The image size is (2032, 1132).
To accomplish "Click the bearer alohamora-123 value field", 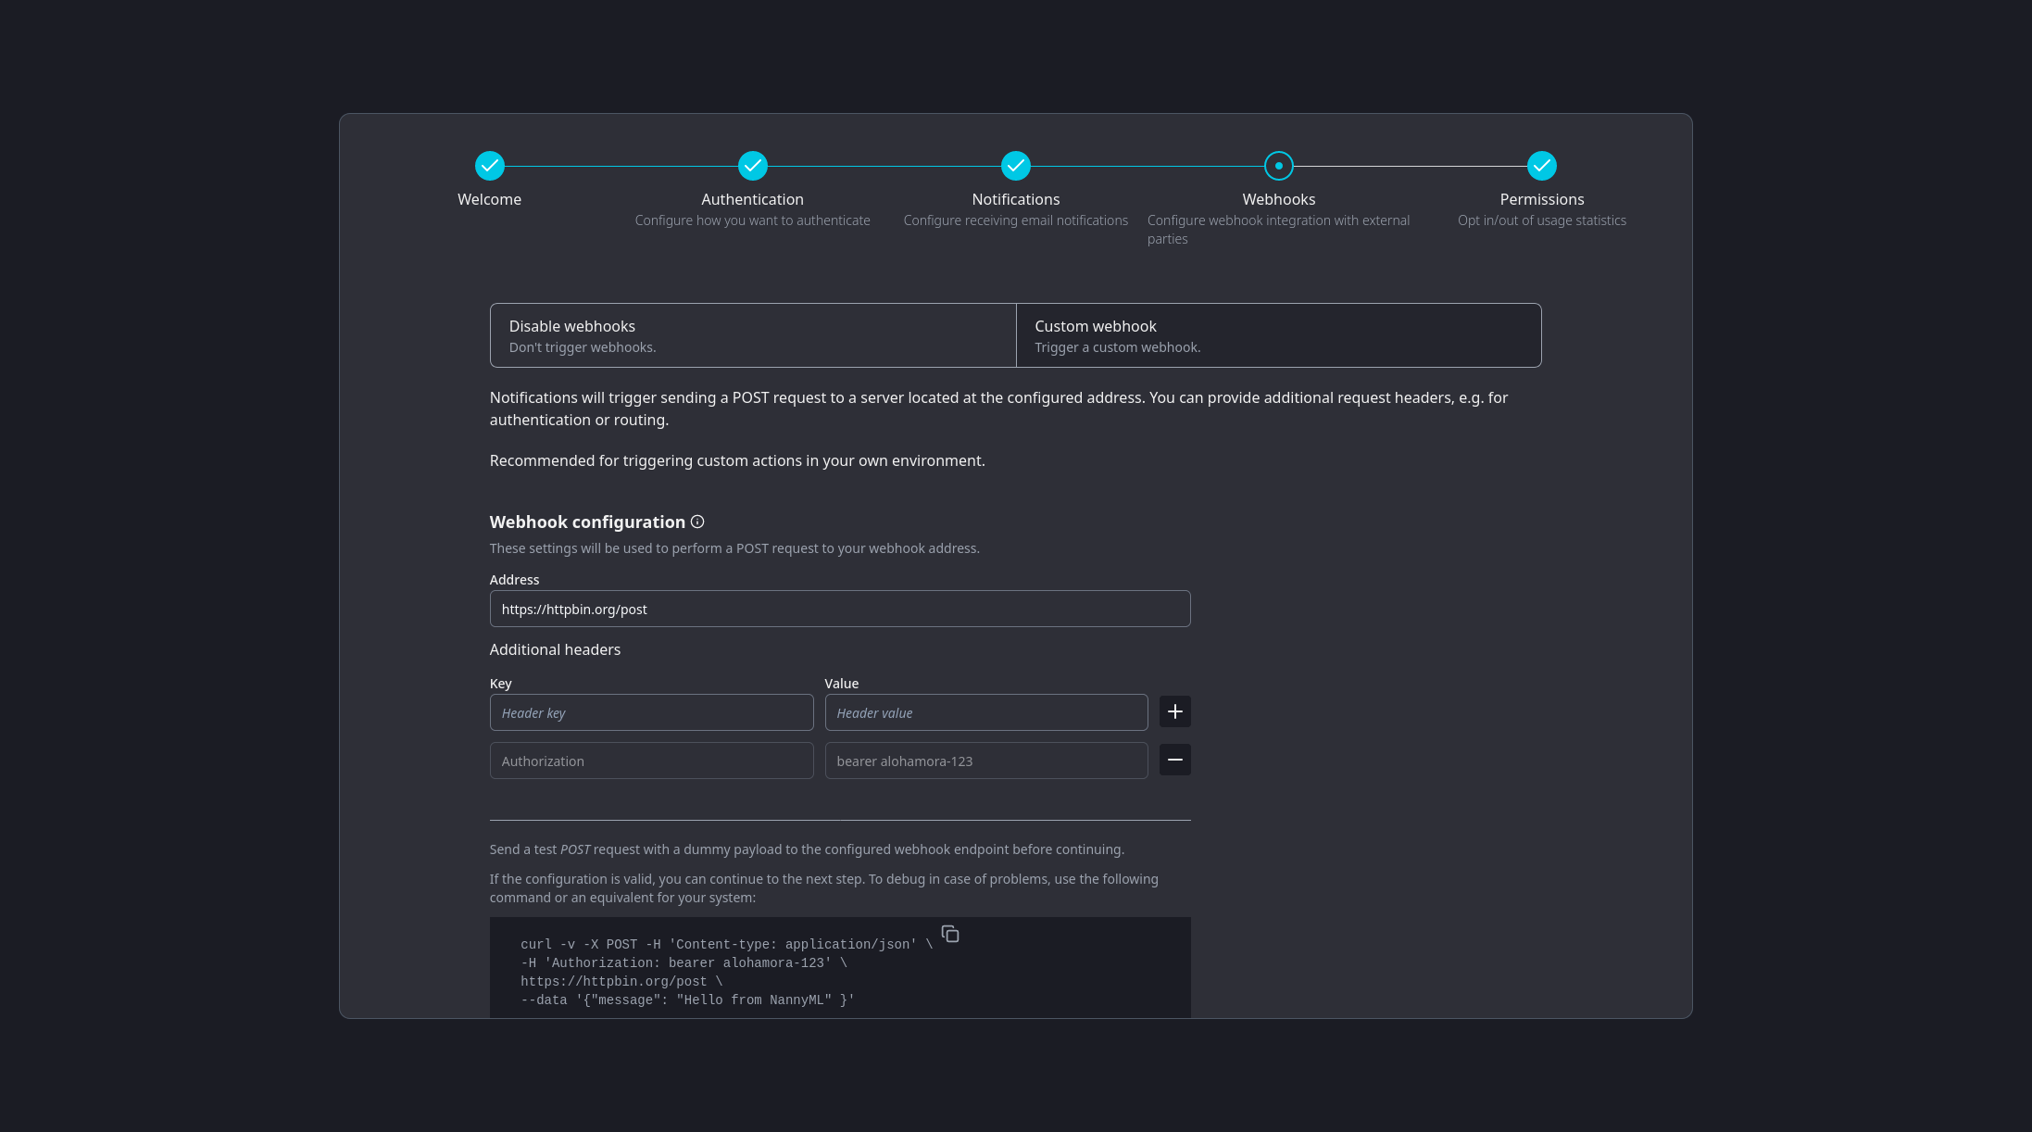I will pyautogui.click(x=985, y=761).
